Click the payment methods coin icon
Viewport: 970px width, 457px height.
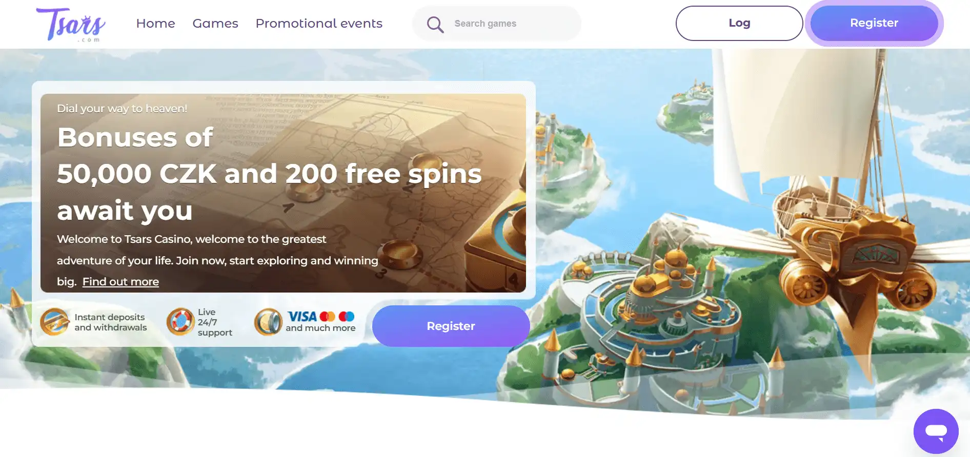point(269,322)
